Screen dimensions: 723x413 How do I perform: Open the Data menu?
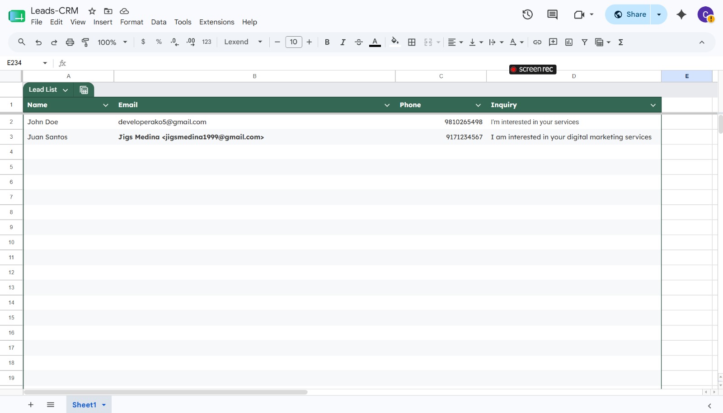[159, 22]
